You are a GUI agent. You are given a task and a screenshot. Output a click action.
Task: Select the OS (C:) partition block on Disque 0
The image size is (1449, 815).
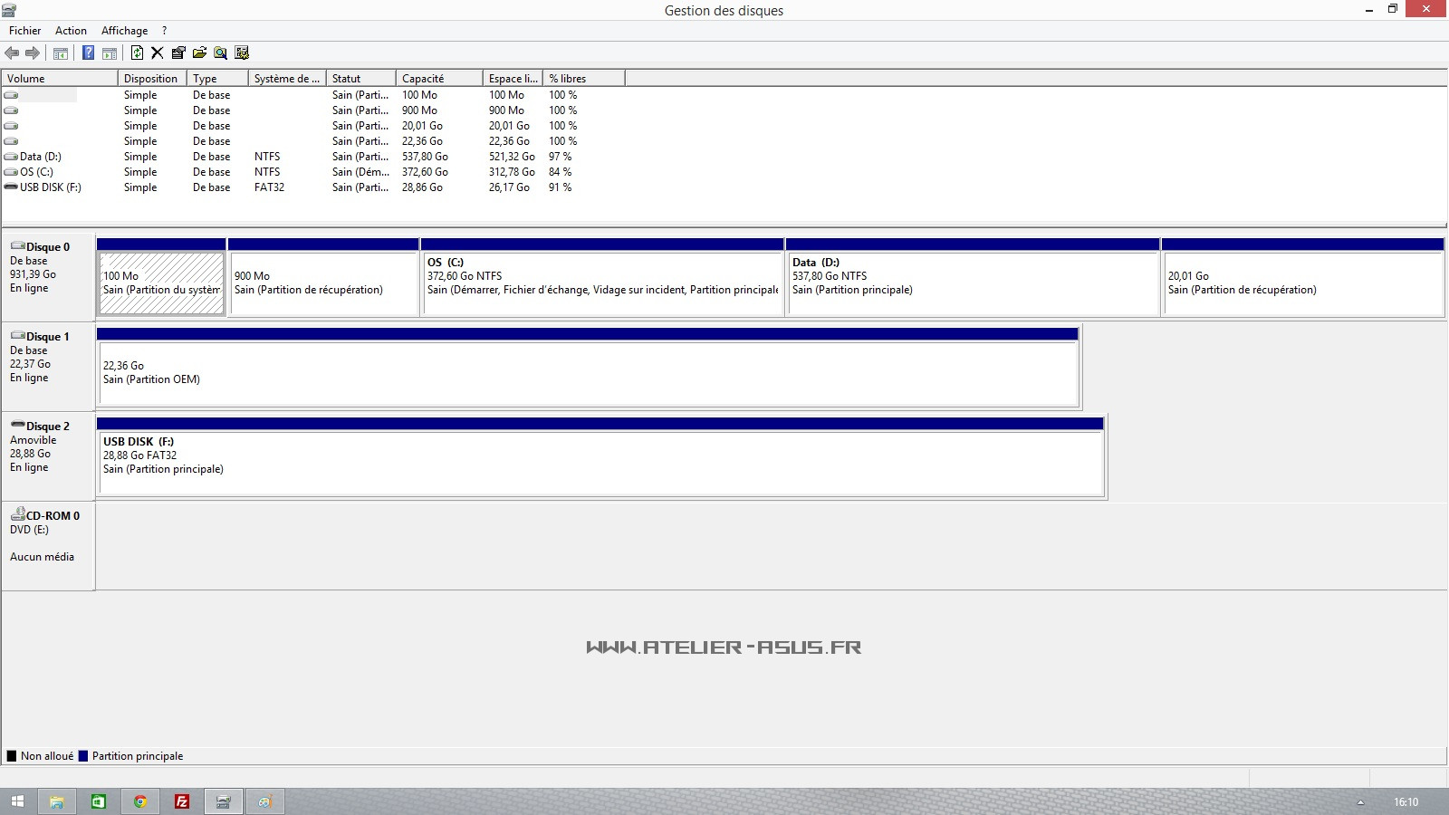point(602,283)
